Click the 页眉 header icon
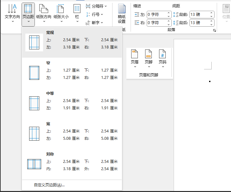Viewport: 231px width, 192px height. coord(135,54)
